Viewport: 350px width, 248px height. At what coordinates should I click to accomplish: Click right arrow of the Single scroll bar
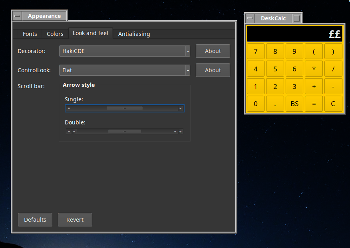181,108
